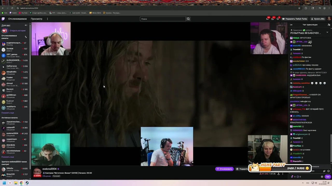Viewport: 332px width, 186px height.
Task: Open the inbox notifications with 21 badge
Action: [273, 19]
